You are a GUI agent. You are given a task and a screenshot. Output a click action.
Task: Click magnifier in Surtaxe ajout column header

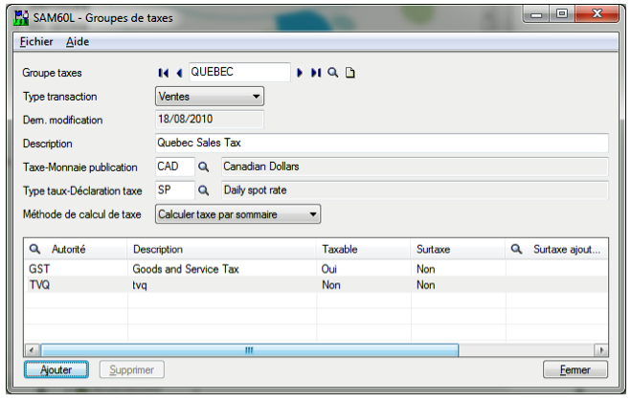pyautogui.click(x=516, y=250)
